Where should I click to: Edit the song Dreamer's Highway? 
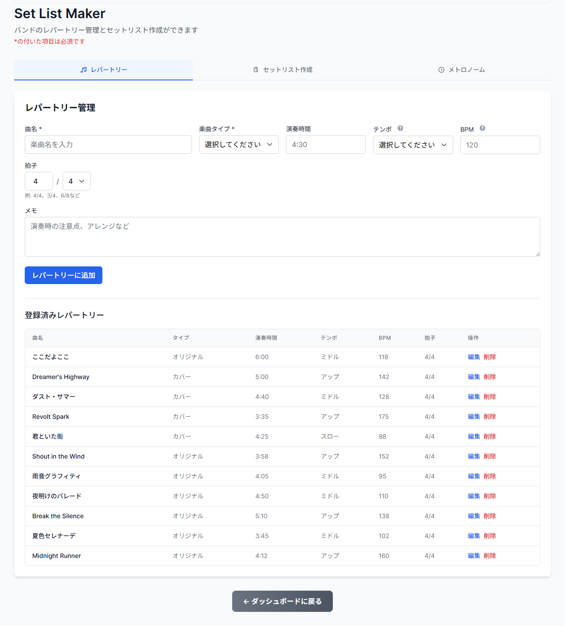tap(474, 377)
